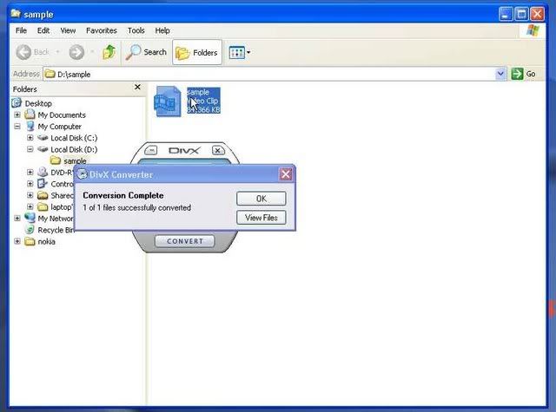Select the nokia folder icon
The height and width of the screenshot is (412, 556).
[30, 241]
